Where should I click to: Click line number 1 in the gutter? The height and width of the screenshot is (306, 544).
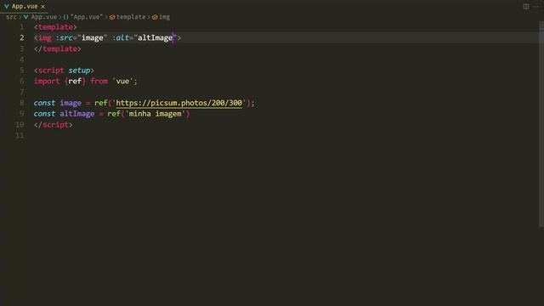(x=22, y=27)
